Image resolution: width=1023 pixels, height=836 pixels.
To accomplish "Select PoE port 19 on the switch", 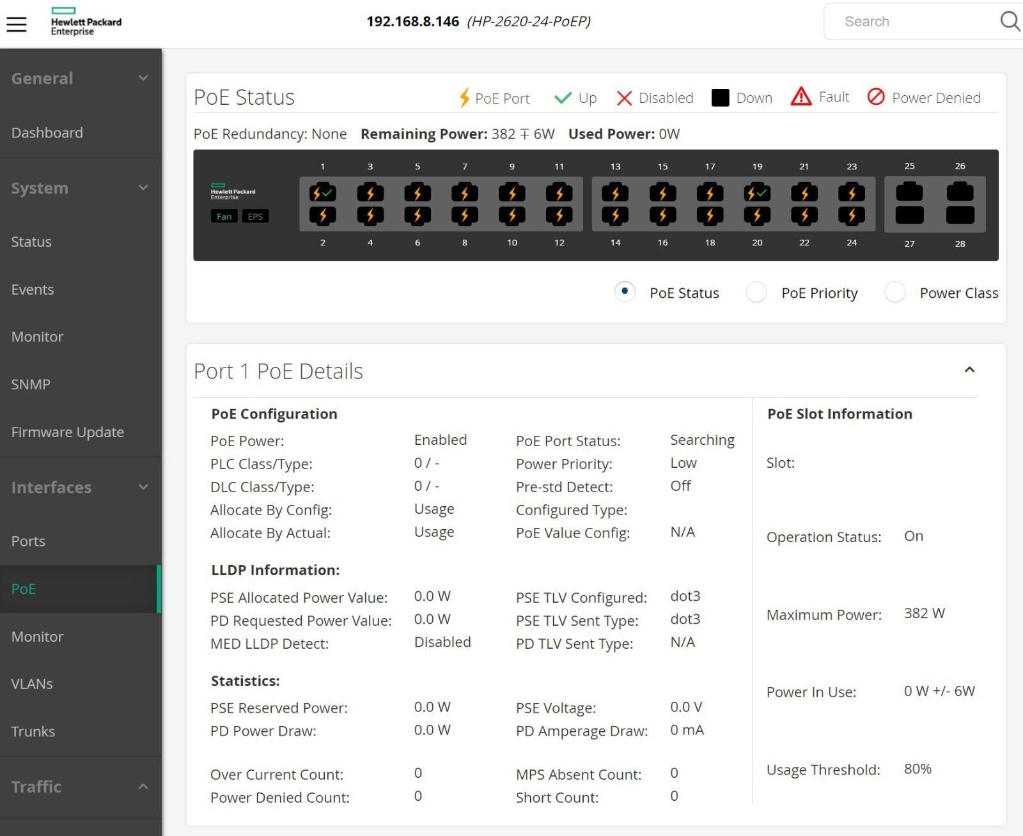I will (757, 192).
